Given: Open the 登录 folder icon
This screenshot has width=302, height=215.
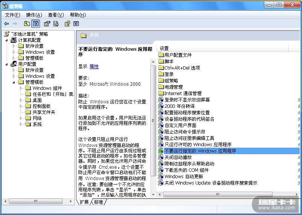Looking at the screenshot, I should tap(161, 74).
